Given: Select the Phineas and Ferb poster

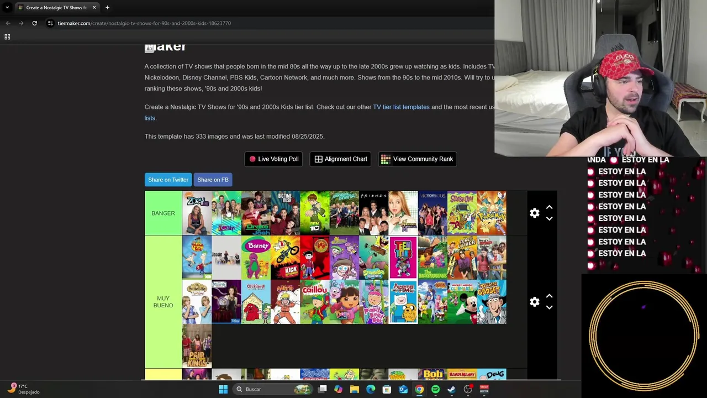Looking at the screenshot, I should [197, 258].
